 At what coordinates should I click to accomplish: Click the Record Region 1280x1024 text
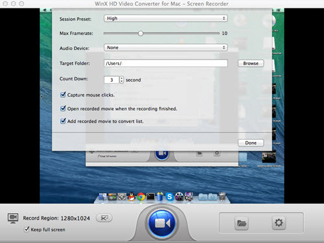coord(56,218)
